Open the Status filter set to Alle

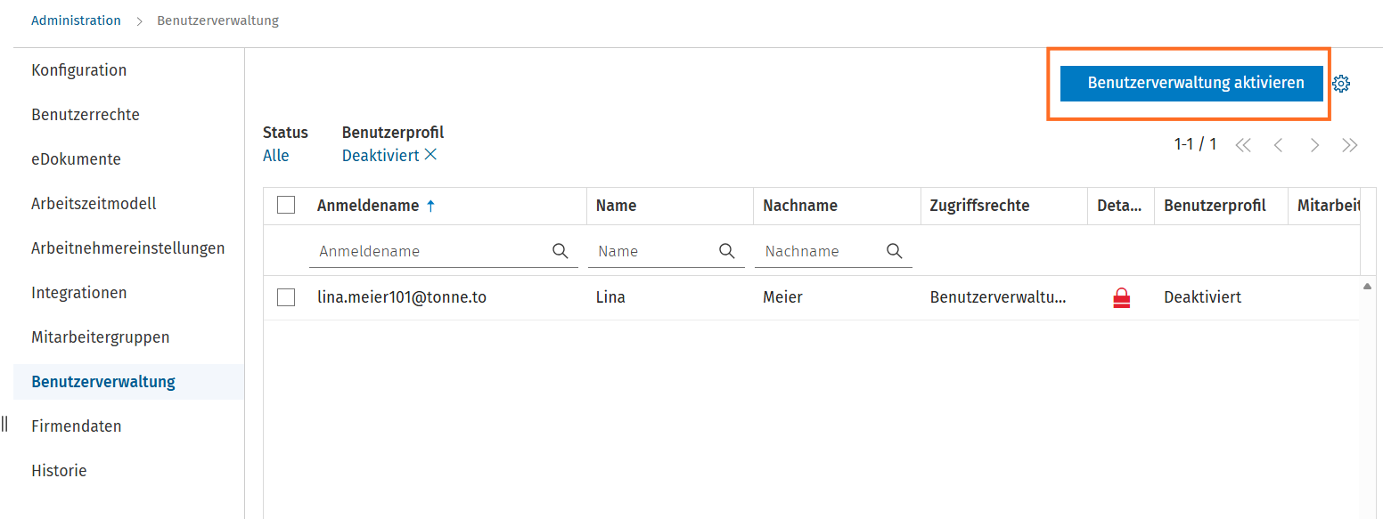tap(276, 155)
